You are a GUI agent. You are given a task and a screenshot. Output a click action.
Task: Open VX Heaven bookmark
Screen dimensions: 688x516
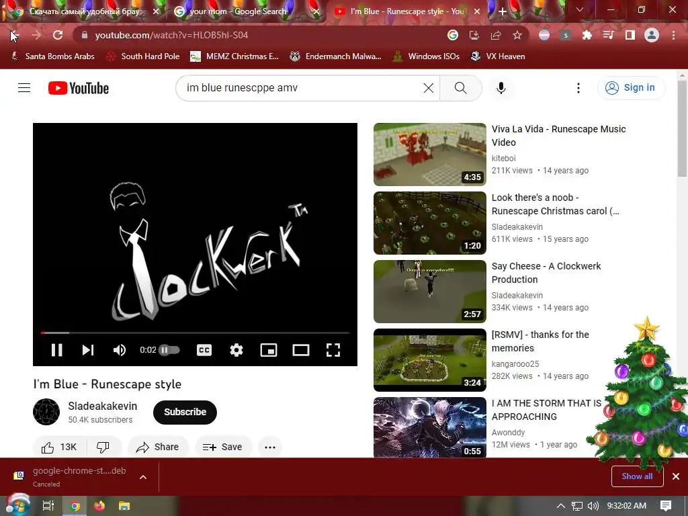[498, 56]
